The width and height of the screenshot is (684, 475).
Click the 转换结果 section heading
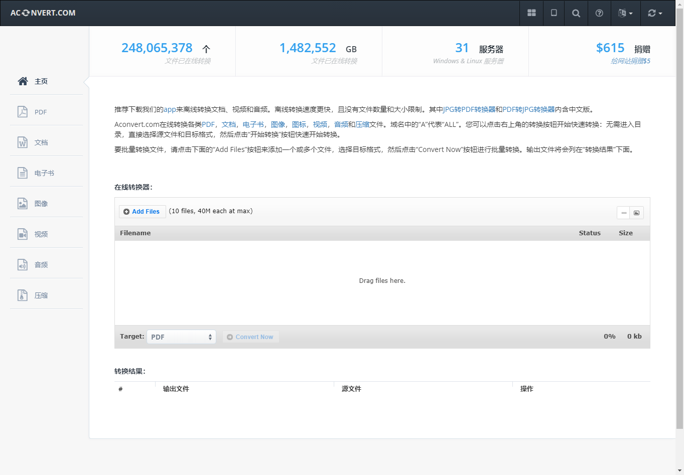[130, 371]
